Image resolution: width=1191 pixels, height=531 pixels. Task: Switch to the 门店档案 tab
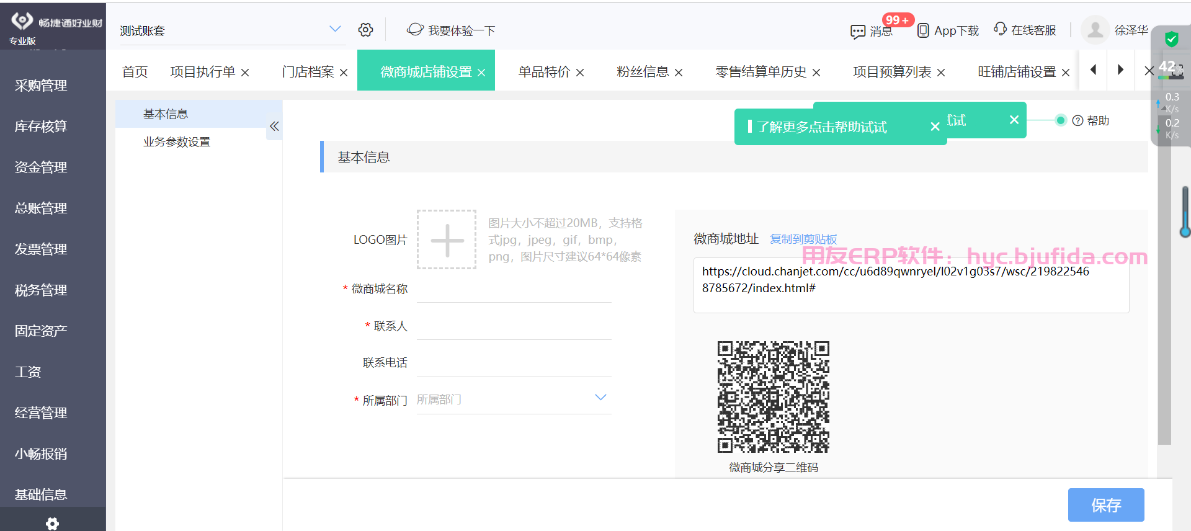[x=308, y=72]
